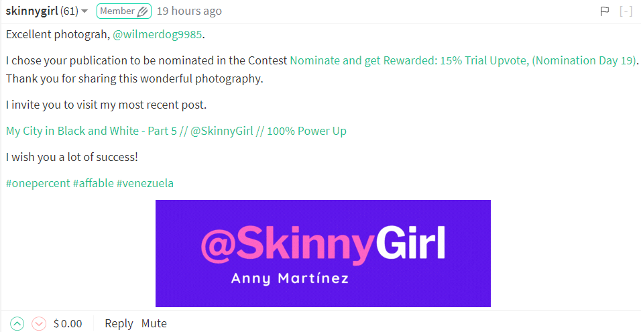
Task: Click the upvote arrow icon
Action: click(17, 324)
